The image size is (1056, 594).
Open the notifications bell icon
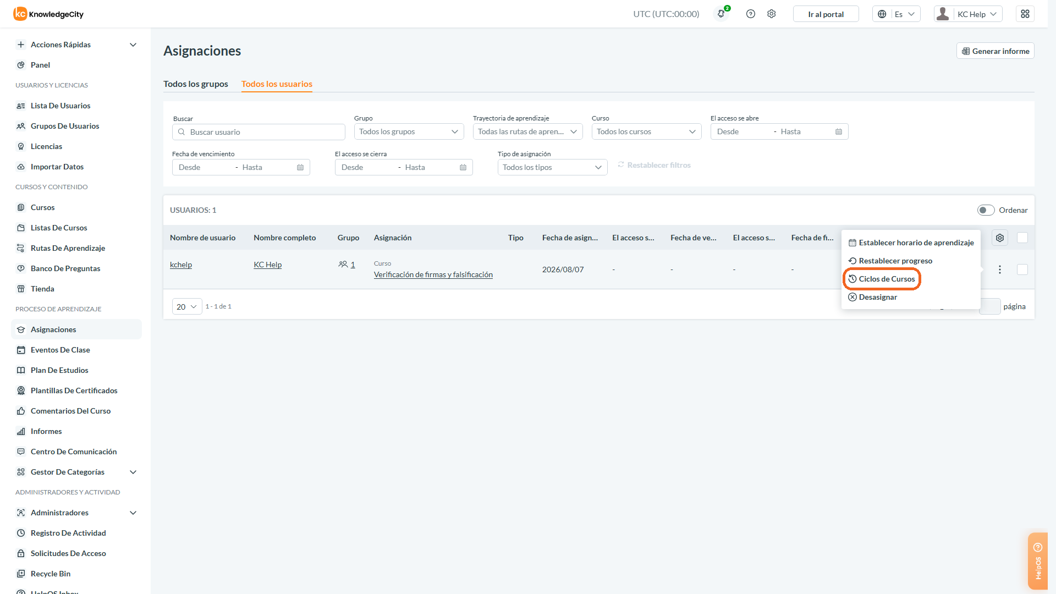pyautogui.click(x=721, y=14)
